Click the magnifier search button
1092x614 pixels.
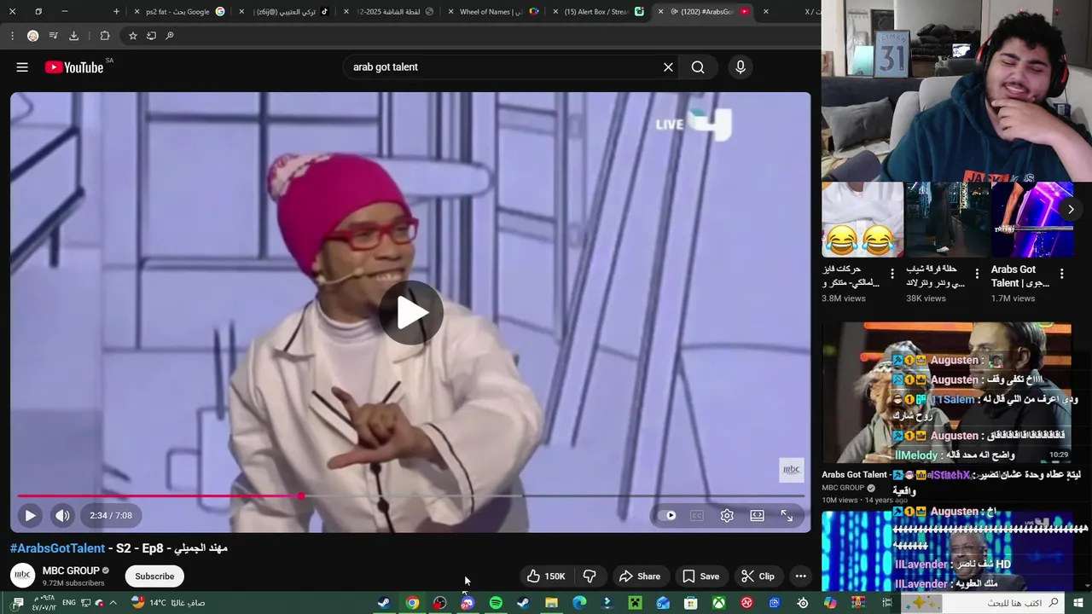click(x=698, y=67)
